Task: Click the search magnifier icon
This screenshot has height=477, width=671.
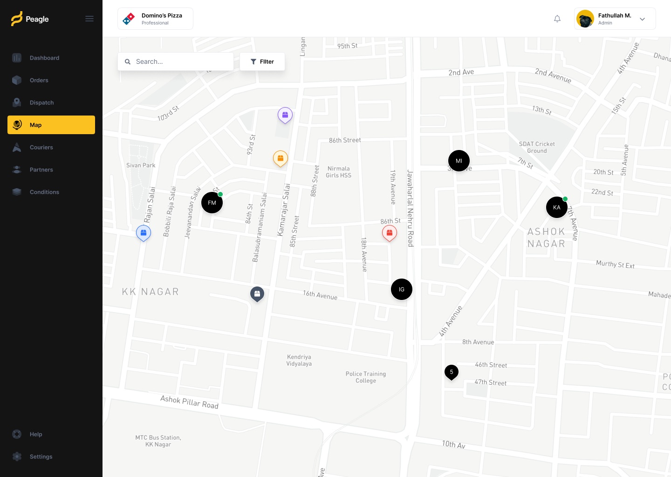Action: tap(128, 61)
